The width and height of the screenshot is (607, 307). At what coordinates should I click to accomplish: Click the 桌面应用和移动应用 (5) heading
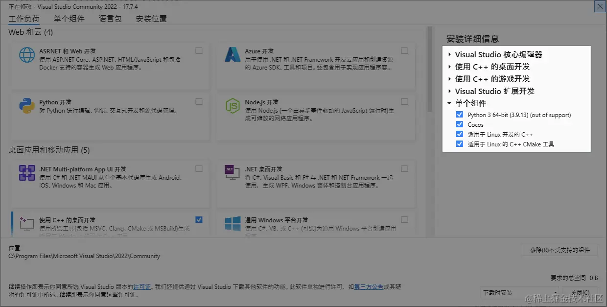(49, 150)
